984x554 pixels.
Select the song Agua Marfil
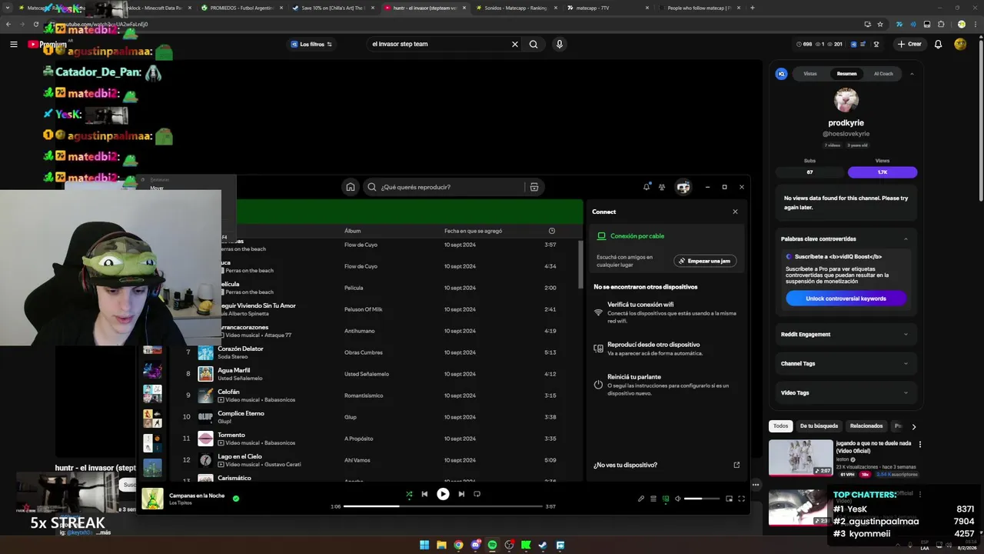click(234, 370)
